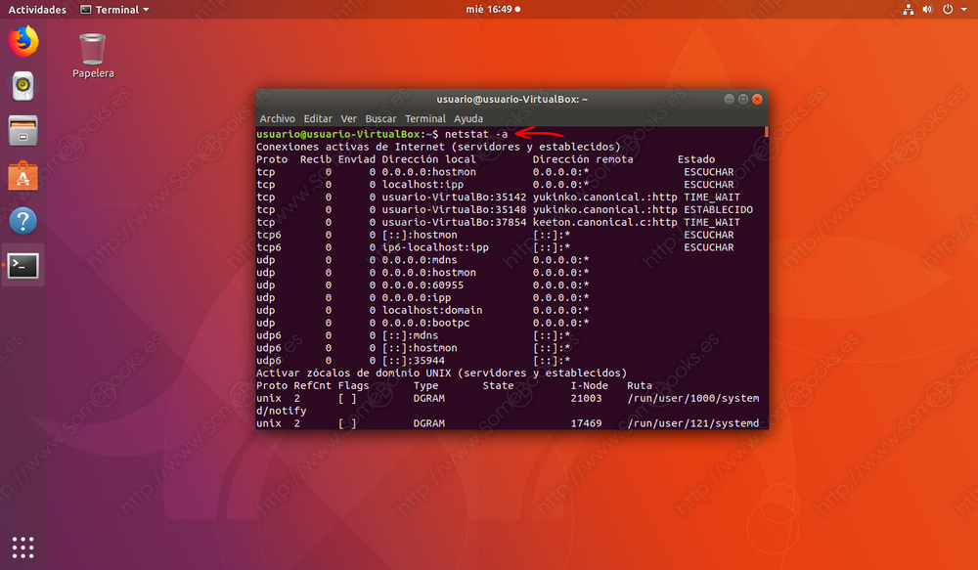This screenshot has height=570, width=978.
Task: Click the Terminal dock icon
Action: coord(23,266)
